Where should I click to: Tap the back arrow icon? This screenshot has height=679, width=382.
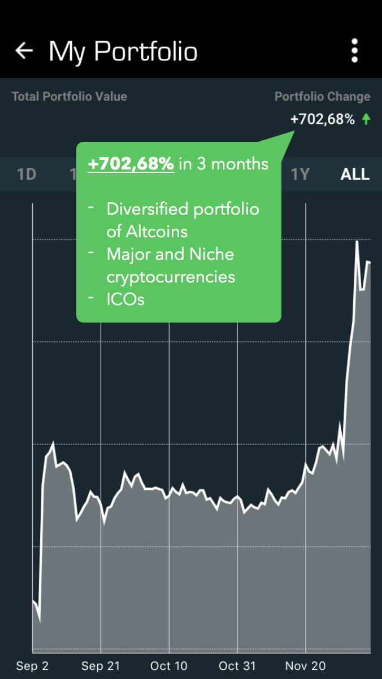[24, 51]
